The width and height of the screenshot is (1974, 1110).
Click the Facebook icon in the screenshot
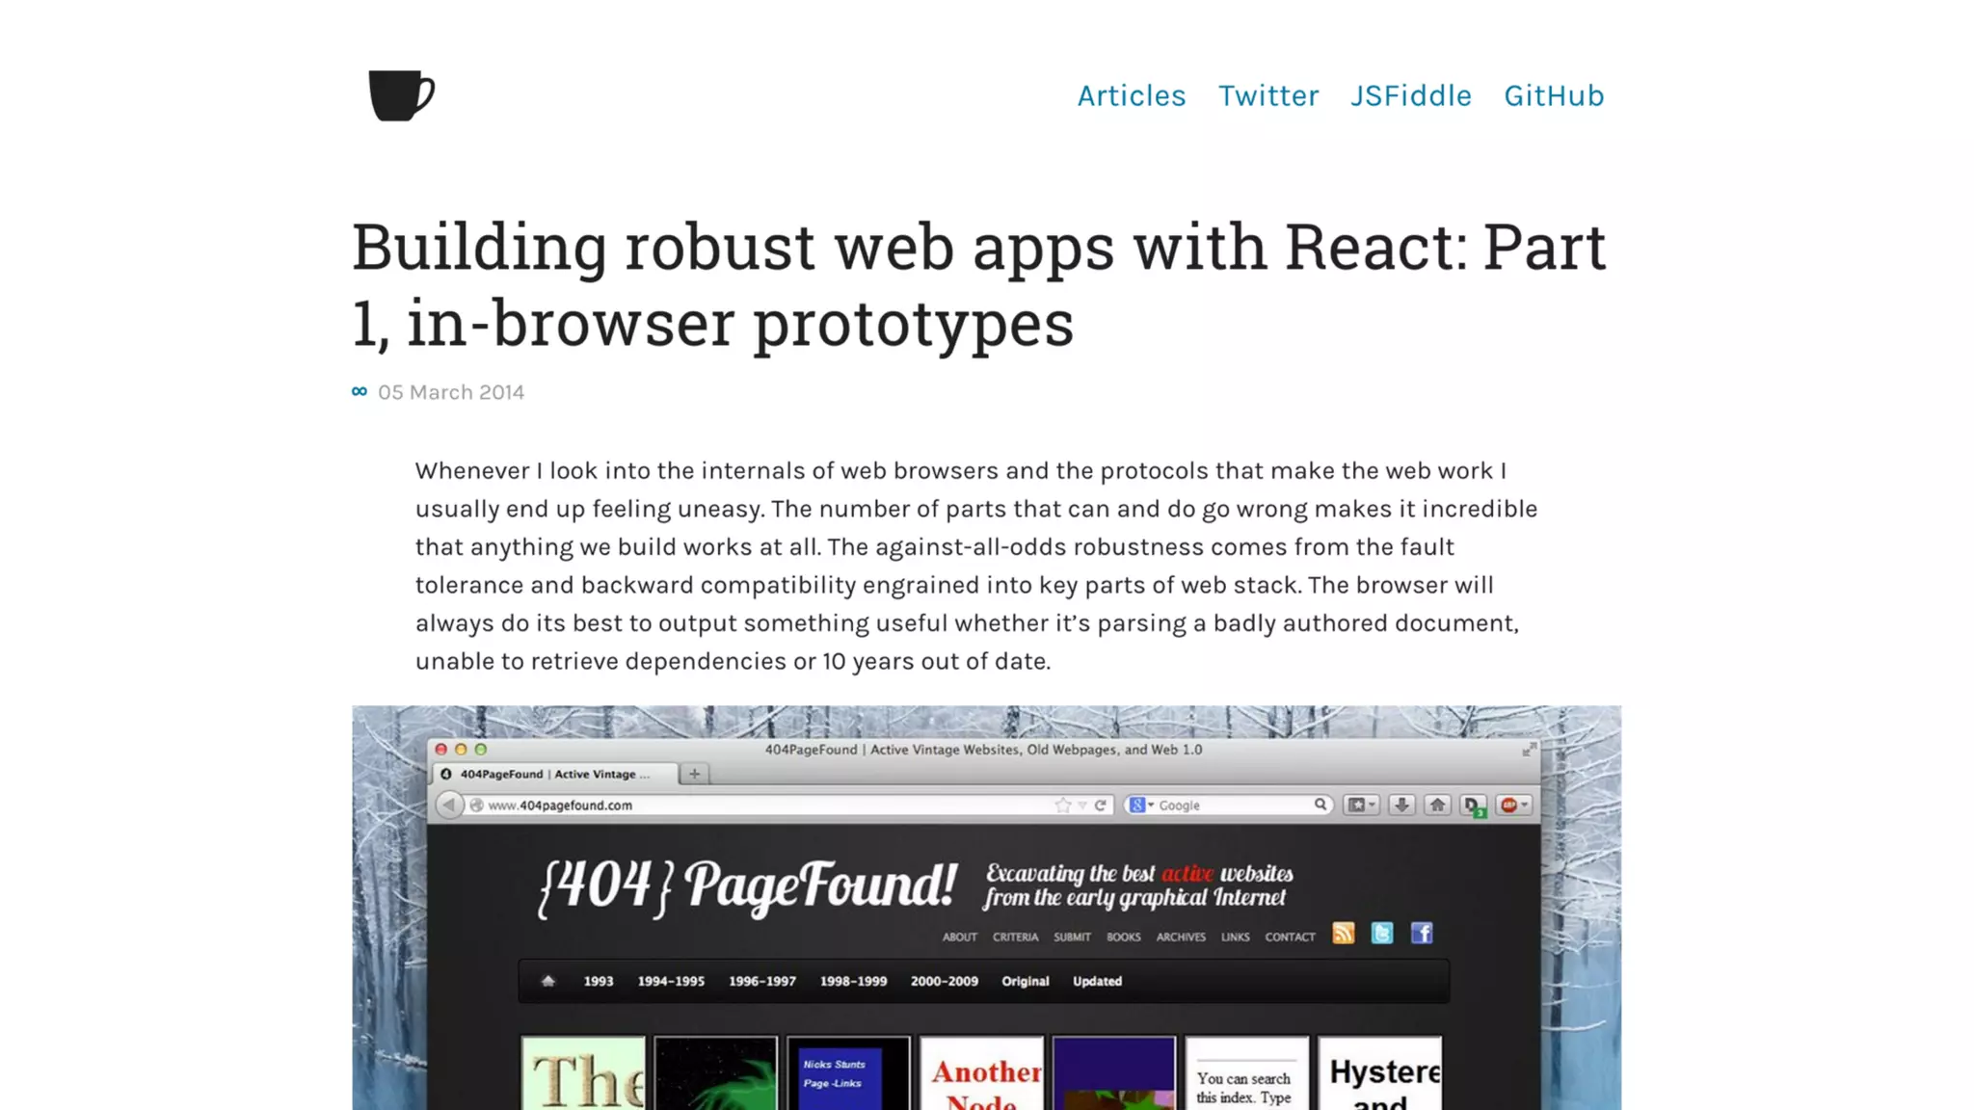(1422, 933)
